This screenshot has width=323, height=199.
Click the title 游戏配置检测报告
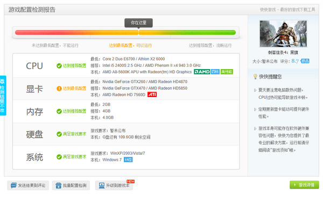click(32, 10)
